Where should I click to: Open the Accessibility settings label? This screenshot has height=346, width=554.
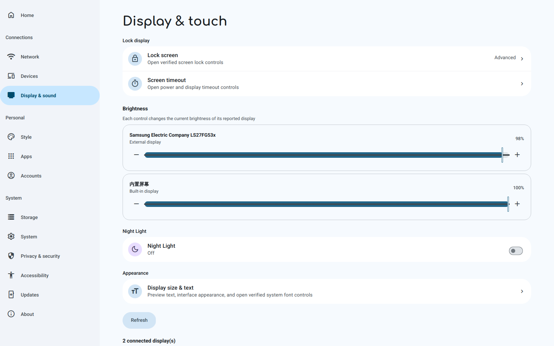[x=35, y=275]
